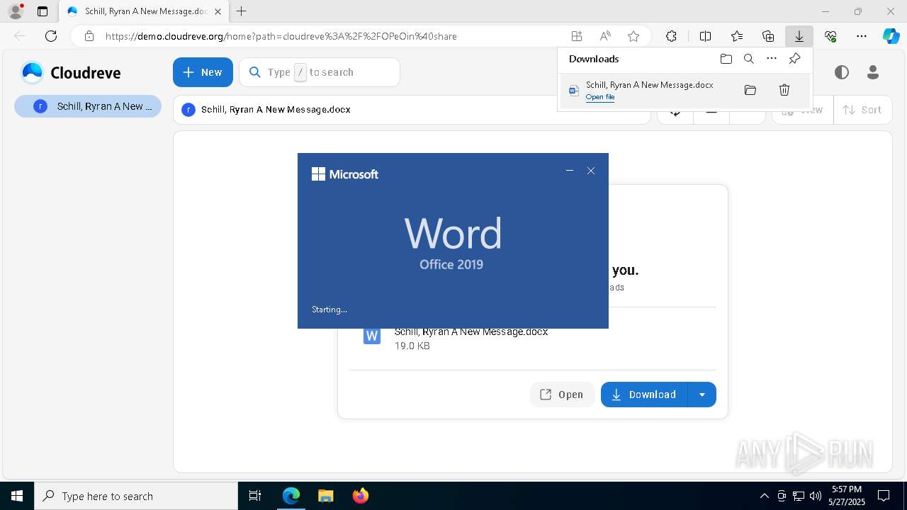Select Schill, Ryran A New sidebar item

(x=88, y=106)
